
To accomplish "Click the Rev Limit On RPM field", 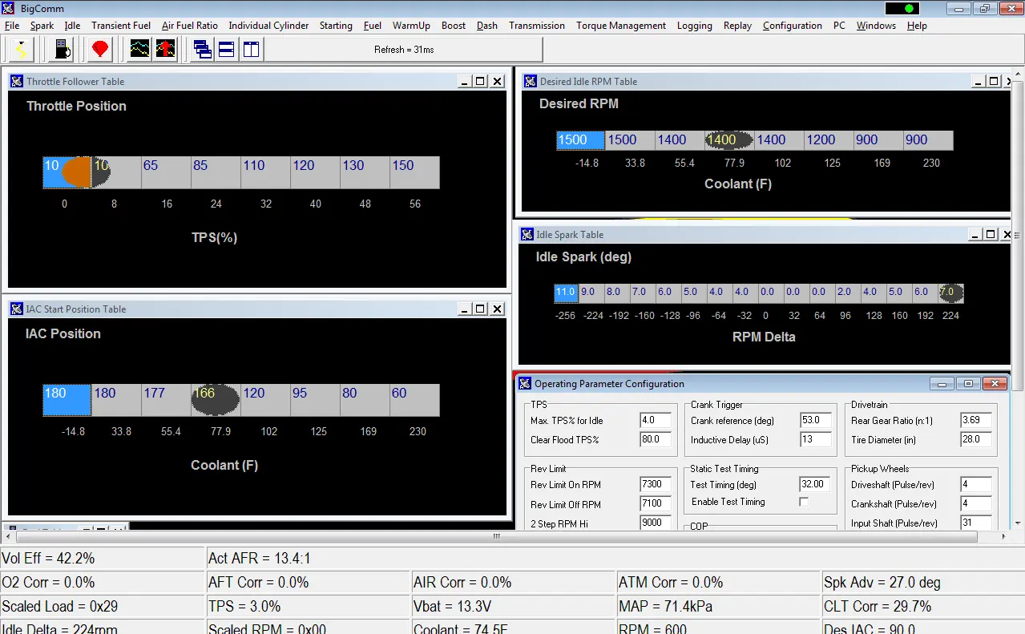I will click(x=656, y=484).
